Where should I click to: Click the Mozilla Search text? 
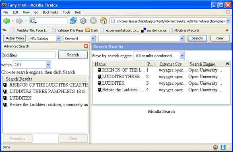161,112
